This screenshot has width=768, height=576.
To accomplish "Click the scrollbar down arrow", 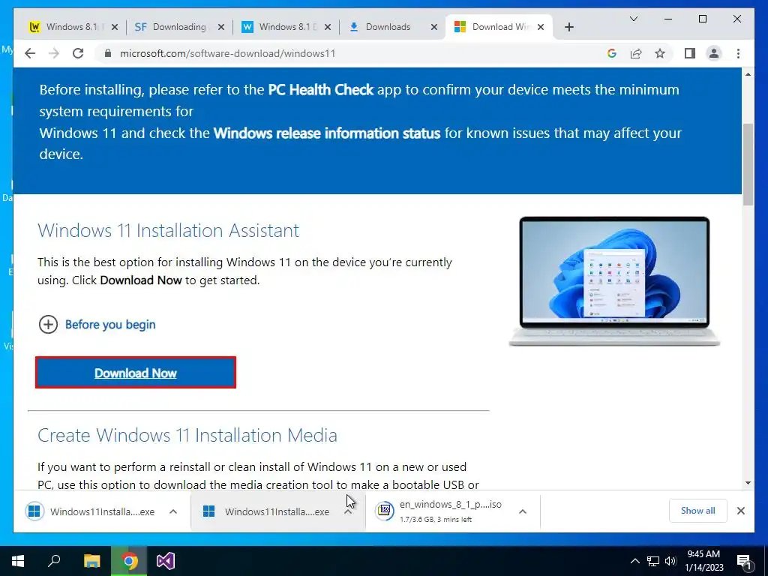I will click(748, 483).
